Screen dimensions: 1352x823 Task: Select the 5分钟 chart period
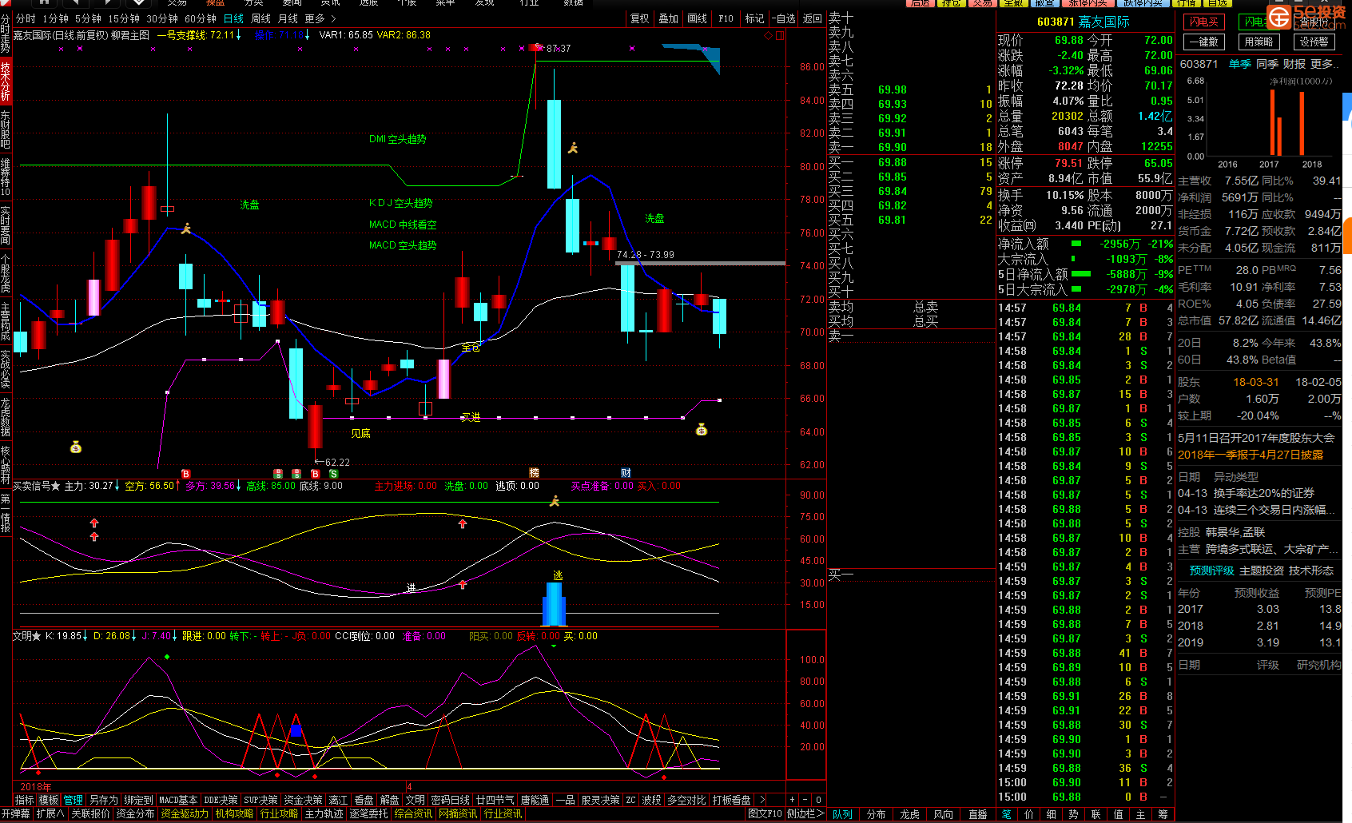[88, 18]
